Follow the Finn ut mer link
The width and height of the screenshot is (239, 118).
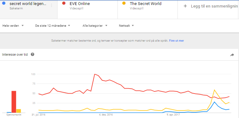(177, 41)
